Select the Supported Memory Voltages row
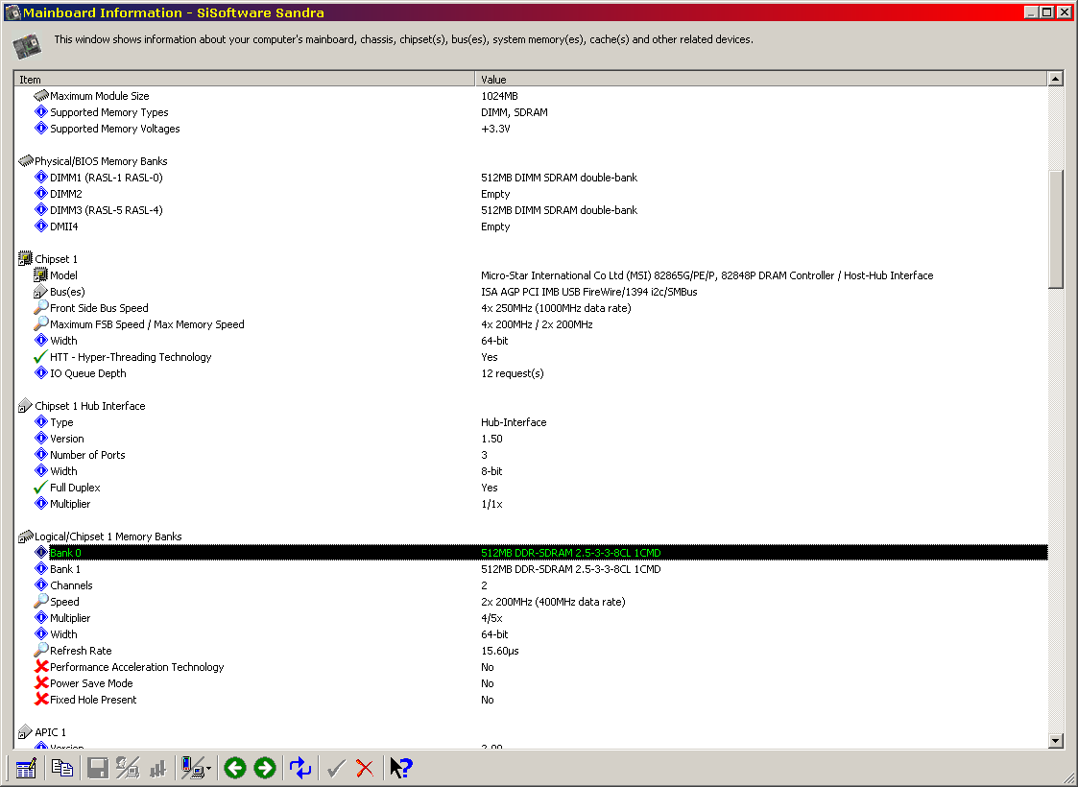1078x787 pixels. [x=532, y=129]
